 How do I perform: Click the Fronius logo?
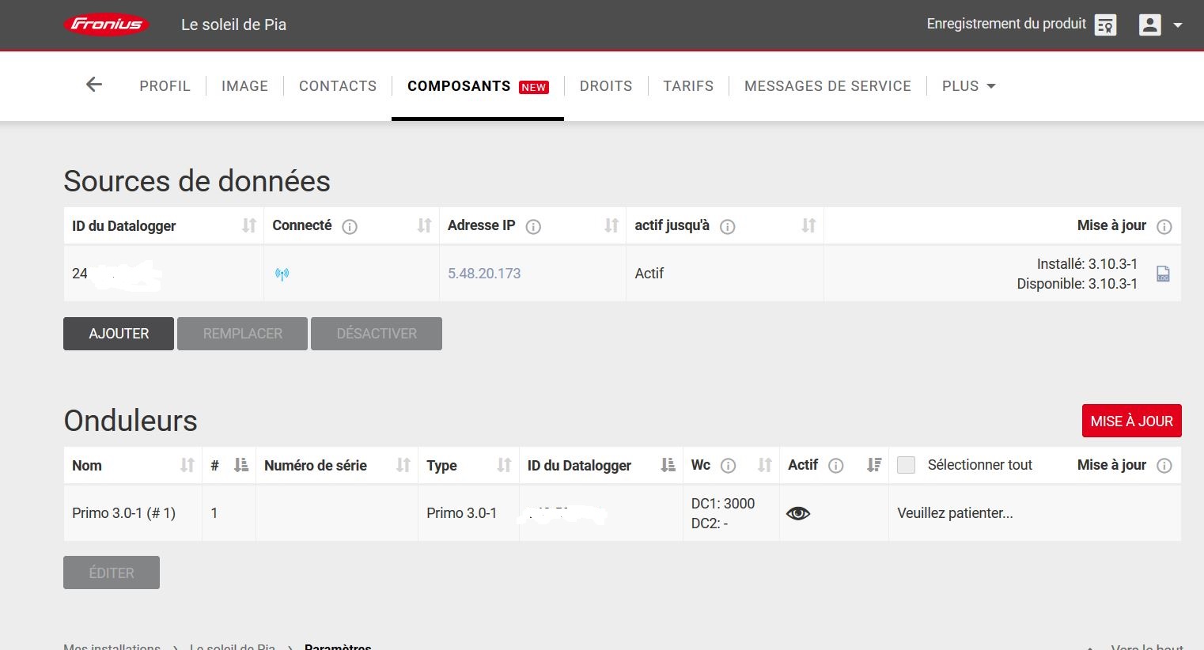(x=106, y=25)
